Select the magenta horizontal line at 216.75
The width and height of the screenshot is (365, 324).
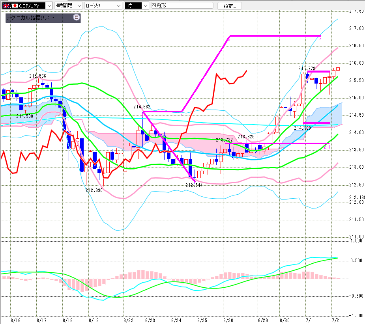click(275, 36)
